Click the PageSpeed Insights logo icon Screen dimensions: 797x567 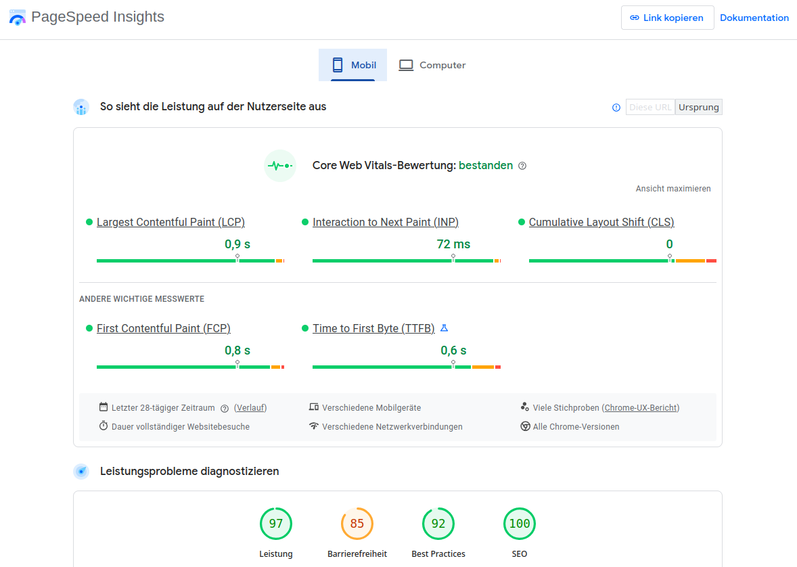(18, 18)
